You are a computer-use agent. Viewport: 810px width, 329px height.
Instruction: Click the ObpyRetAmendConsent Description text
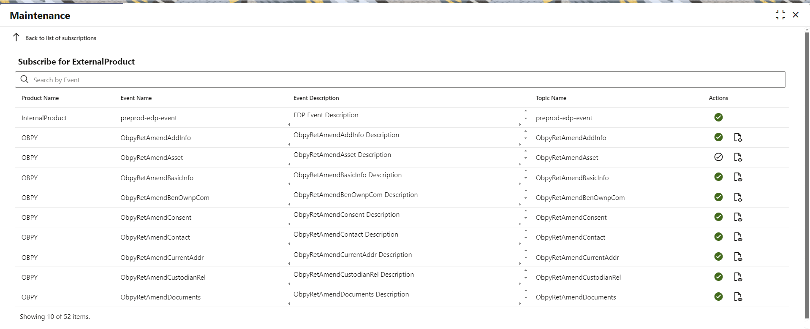tap(346, 215)
